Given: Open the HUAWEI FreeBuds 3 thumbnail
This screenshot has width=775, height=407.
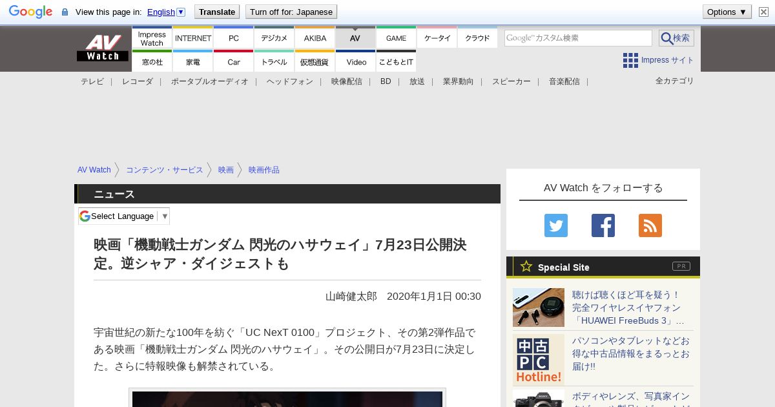Looking at the screenshot, I should point(539,308).
